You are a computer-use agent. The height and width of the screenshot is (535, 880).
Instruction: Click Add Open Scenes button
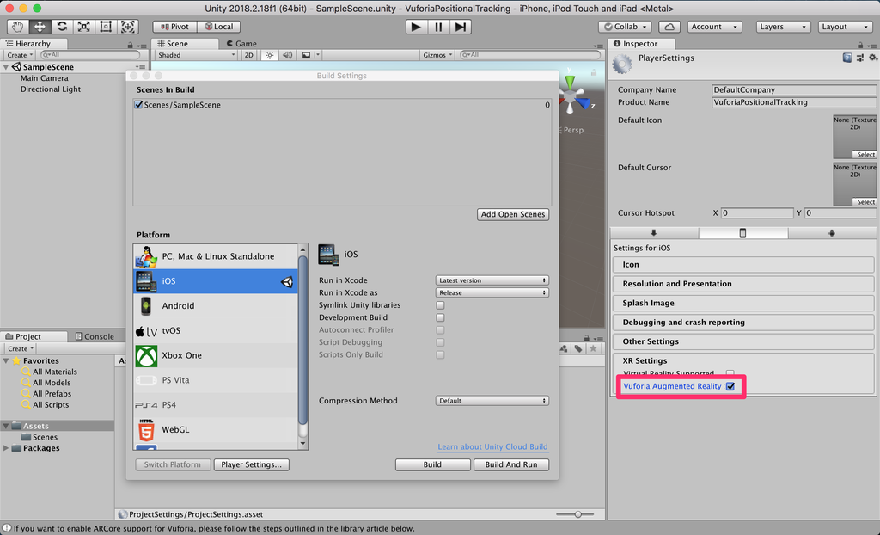point(513,214)
